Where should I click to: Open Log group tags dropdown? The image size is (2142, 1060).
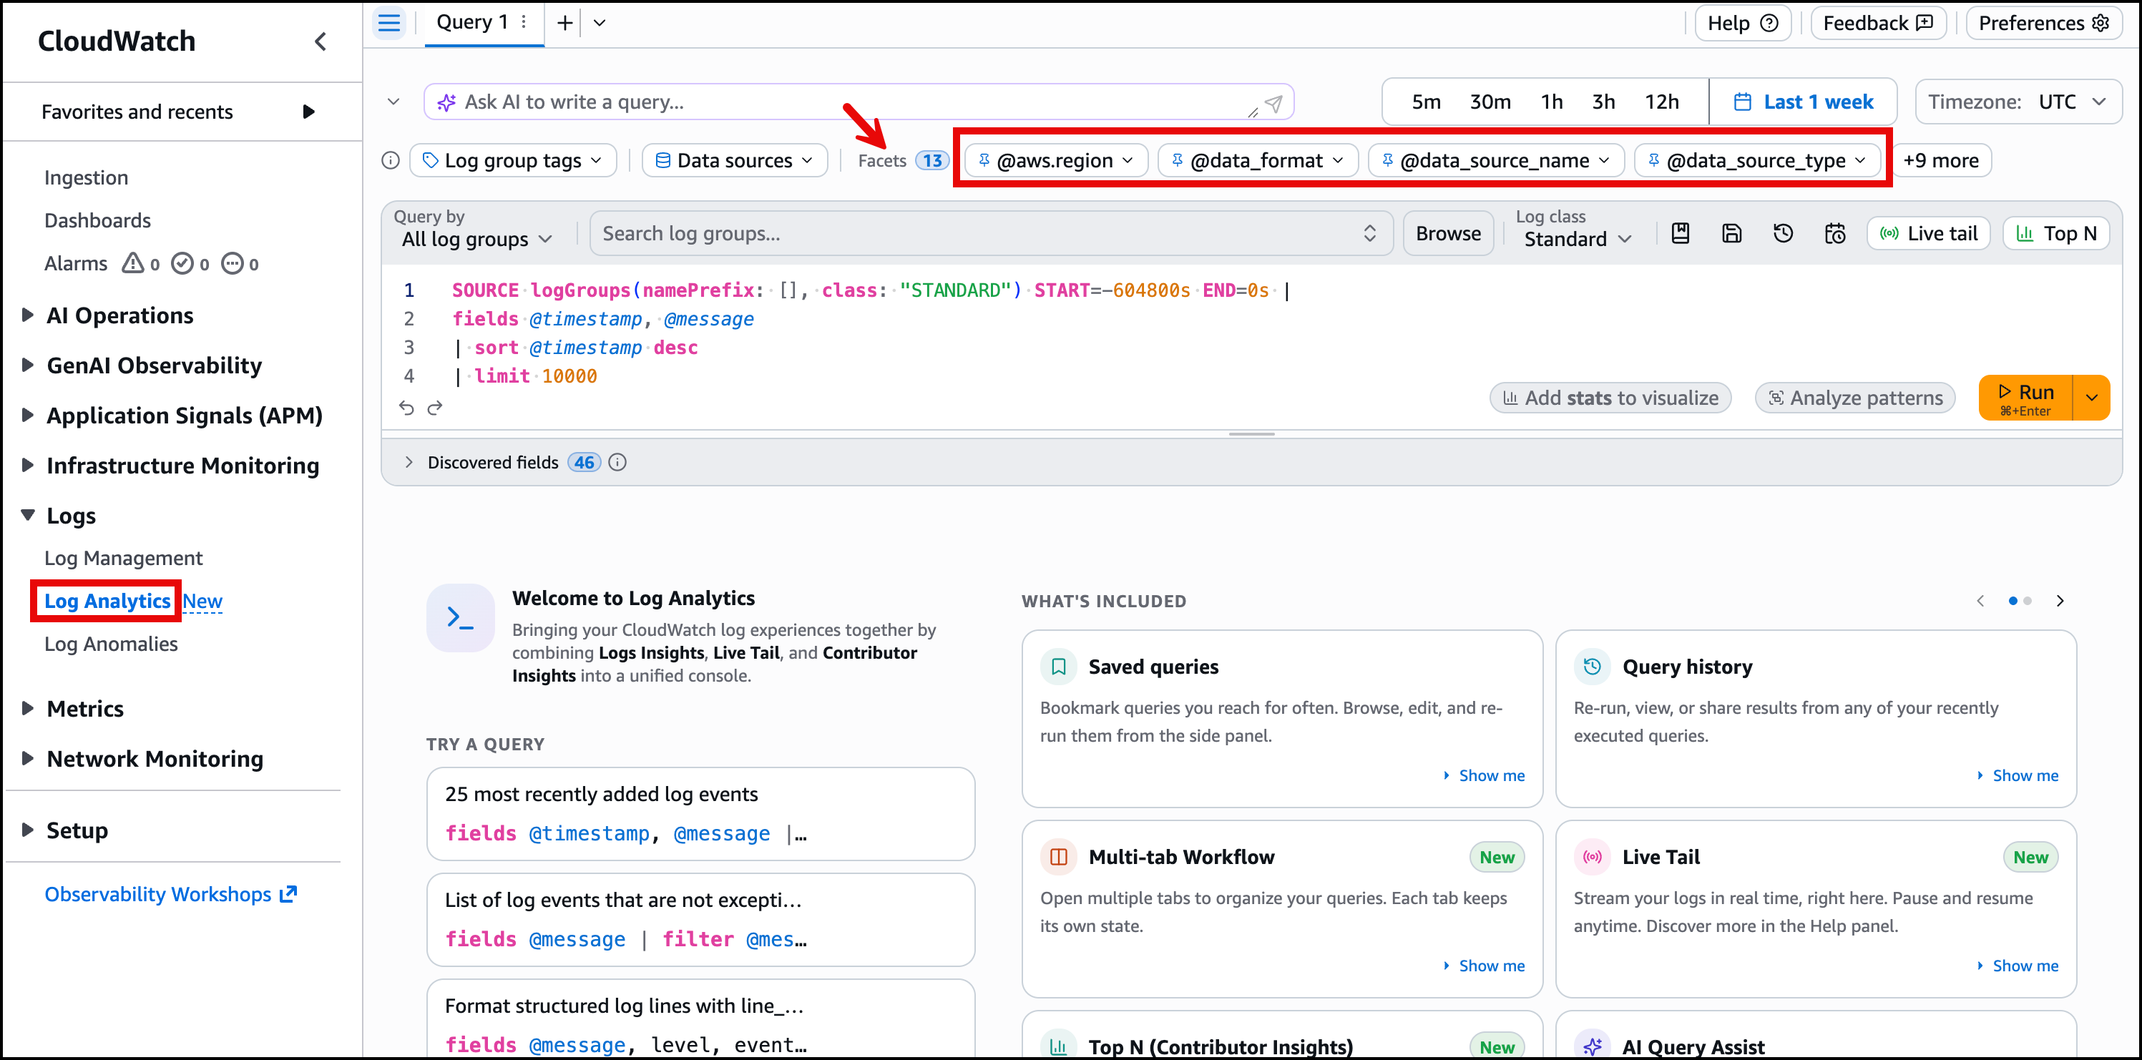[x=513, y=160]
